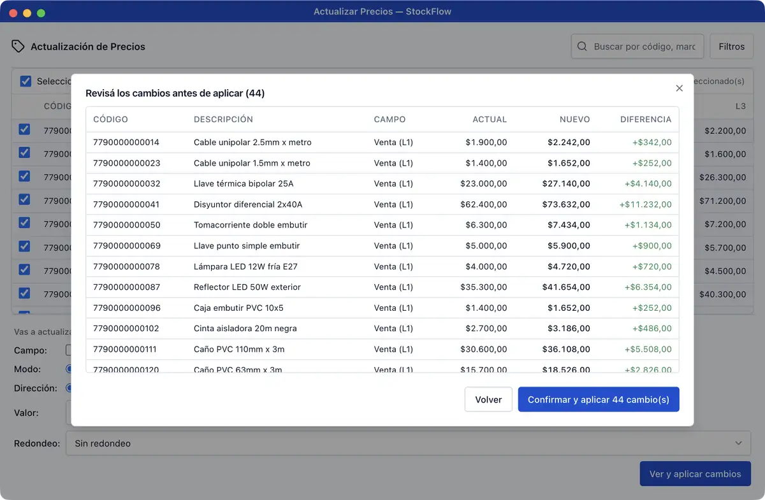Uncheck the row with price $7.200,00
This screenshot has width=765, height=500.
[24, 222]
